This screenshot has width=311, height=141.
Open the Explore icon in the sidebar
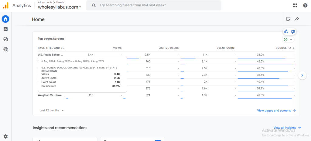pyautogui.click(x=5, y=39)
